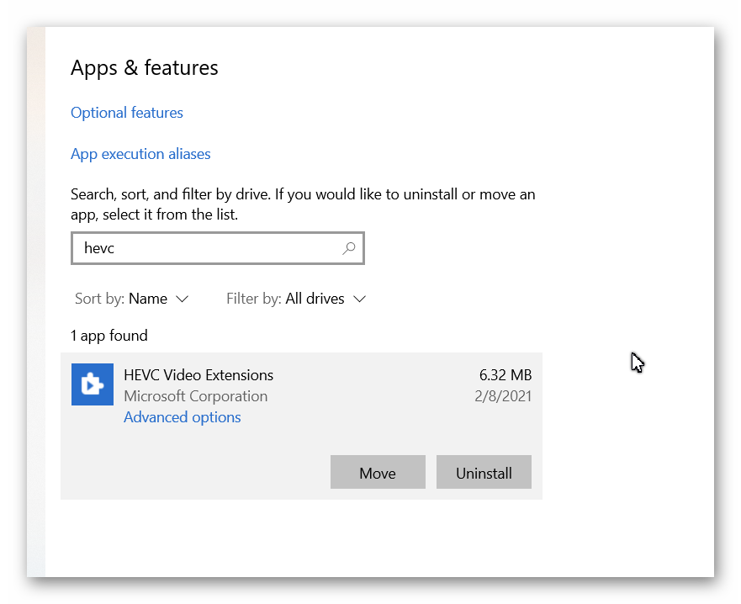The image size is (741, 604).
Task: Click the Filter by label text
Action: tap(254, 299)
